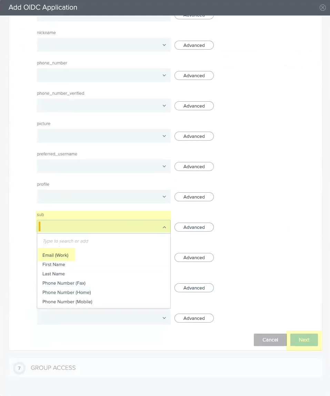
Task: Expand the phone_number attribute dropdown
Action: pyautogui.click(x=103, y=75)
